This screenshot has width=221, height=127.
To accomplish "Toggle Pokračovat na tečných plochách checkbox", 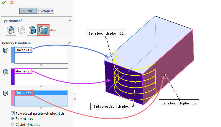I will pos(13,114).
